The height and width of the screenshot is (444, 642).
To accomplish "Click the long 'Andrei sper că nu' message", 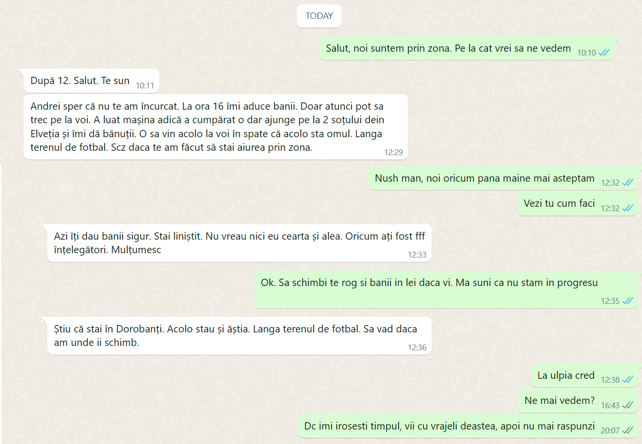I will [x=216, y=127].
